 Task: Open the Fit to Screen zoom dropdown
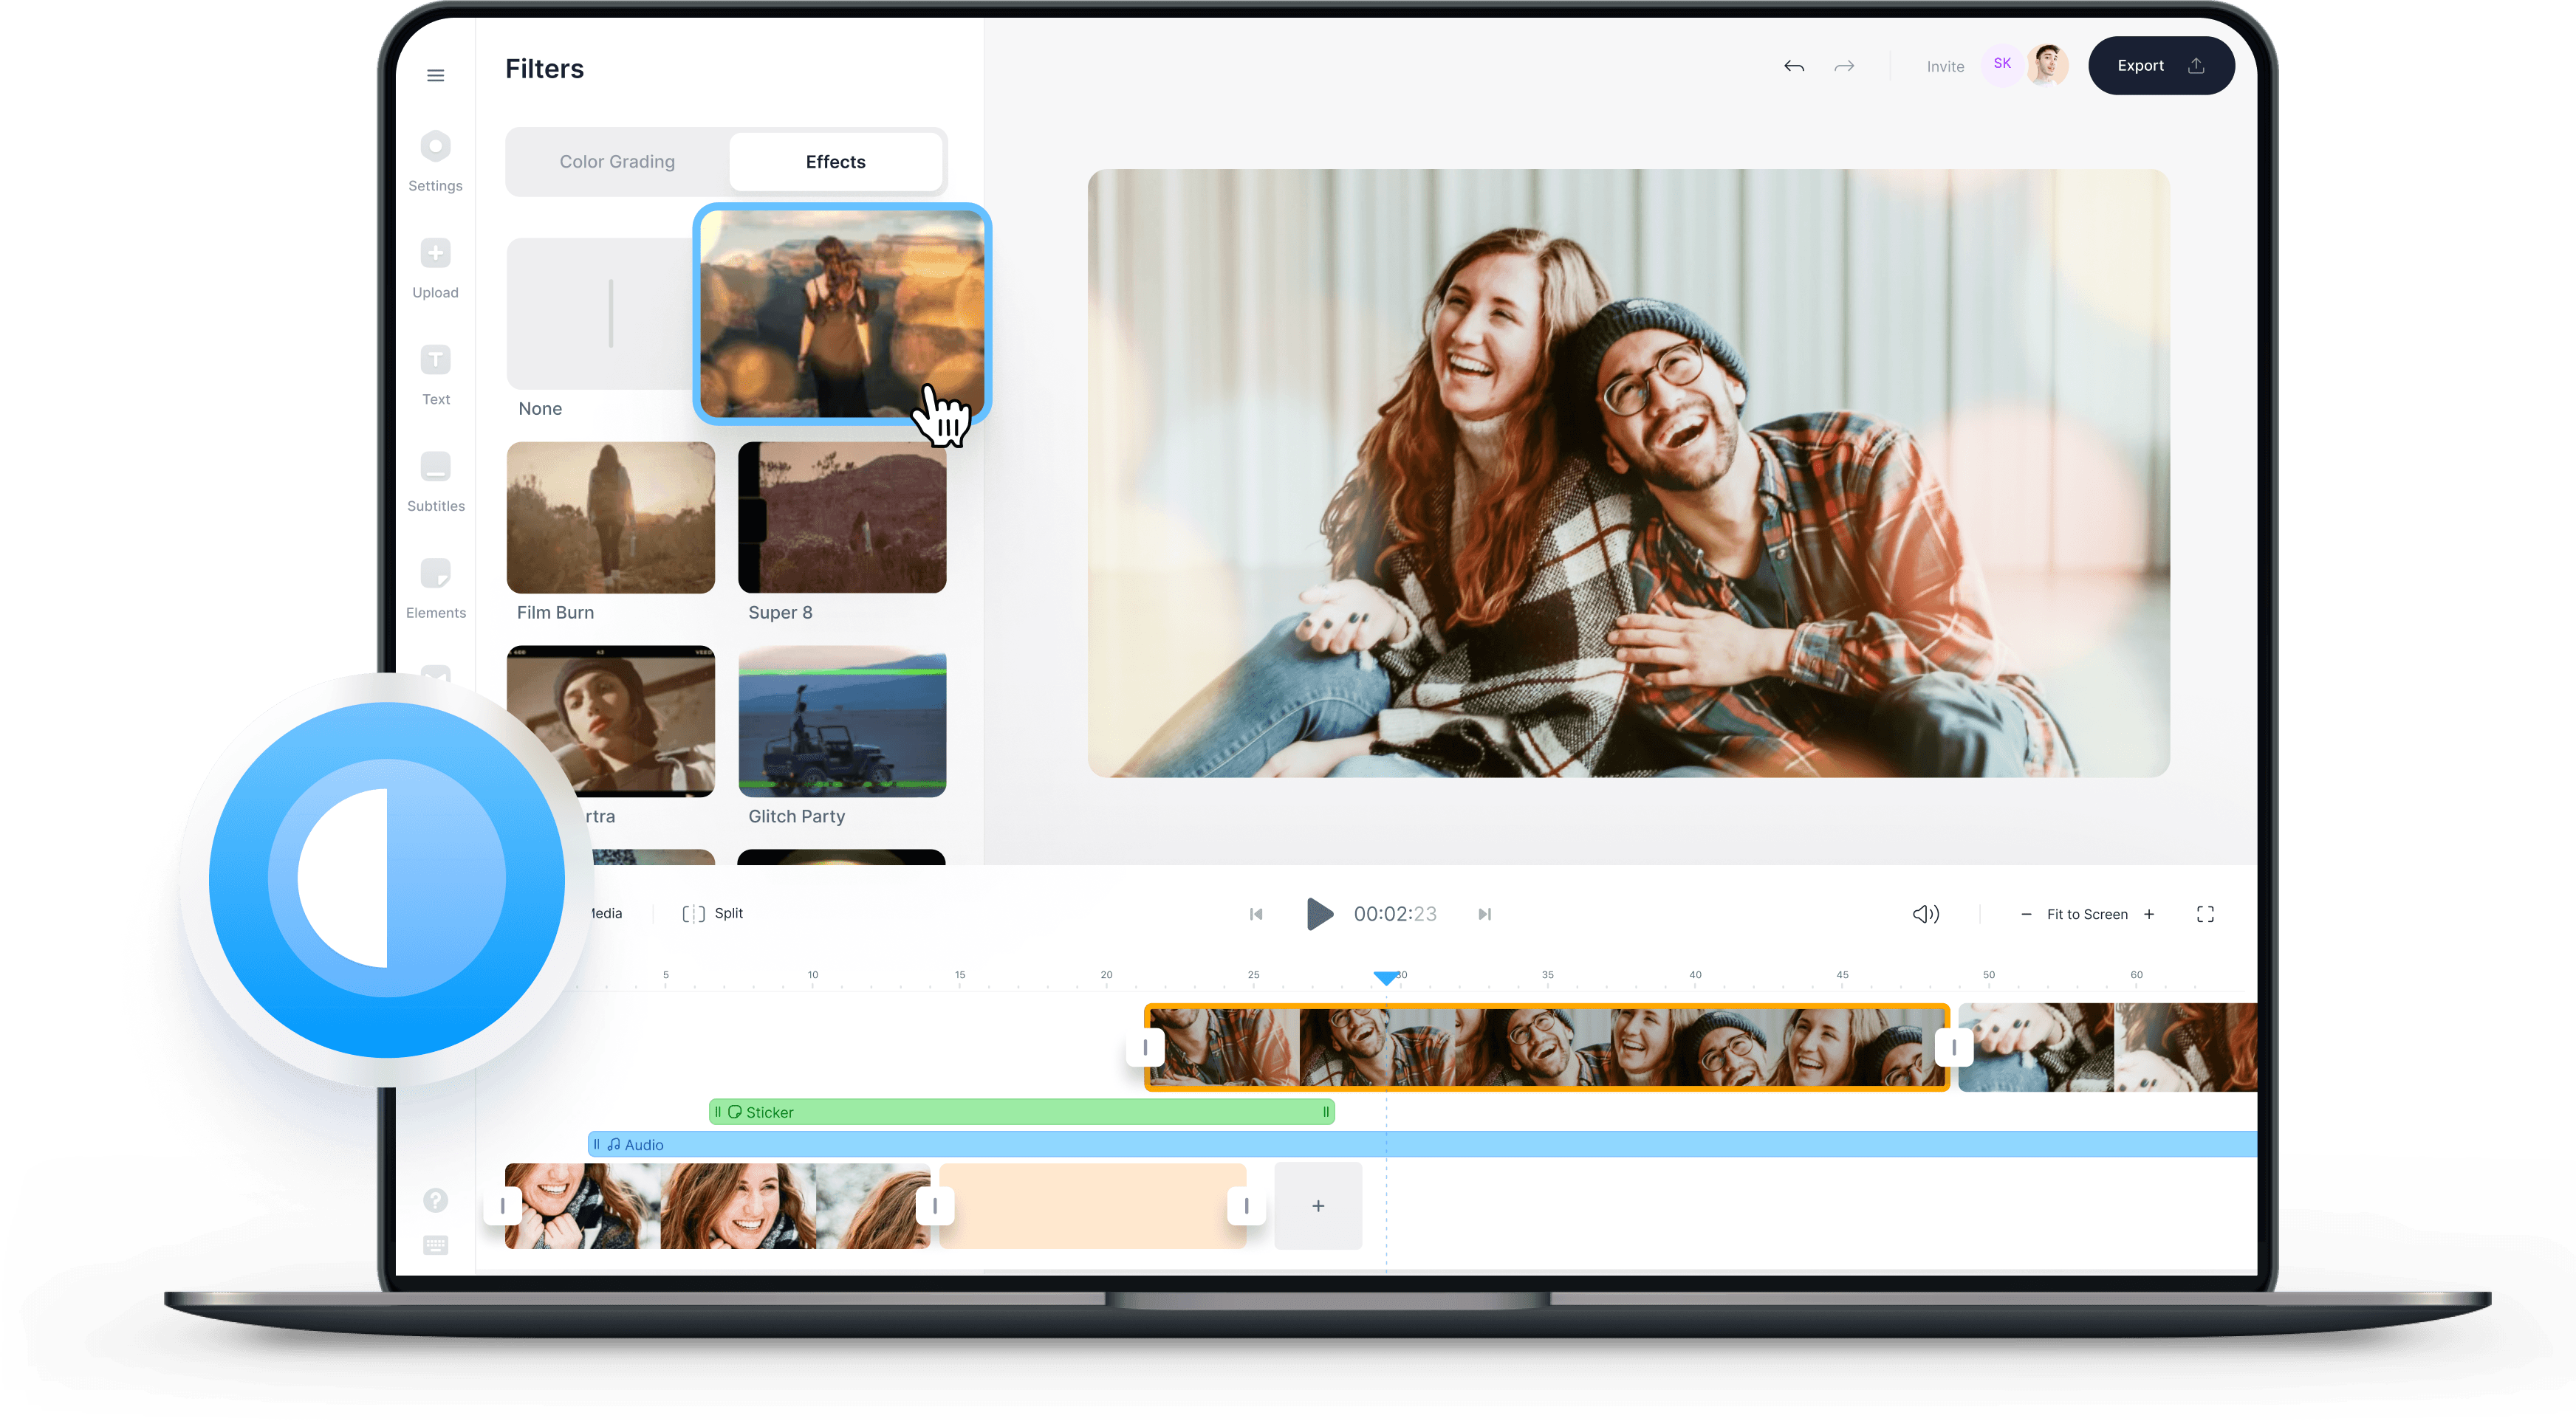coord(2087,912)
